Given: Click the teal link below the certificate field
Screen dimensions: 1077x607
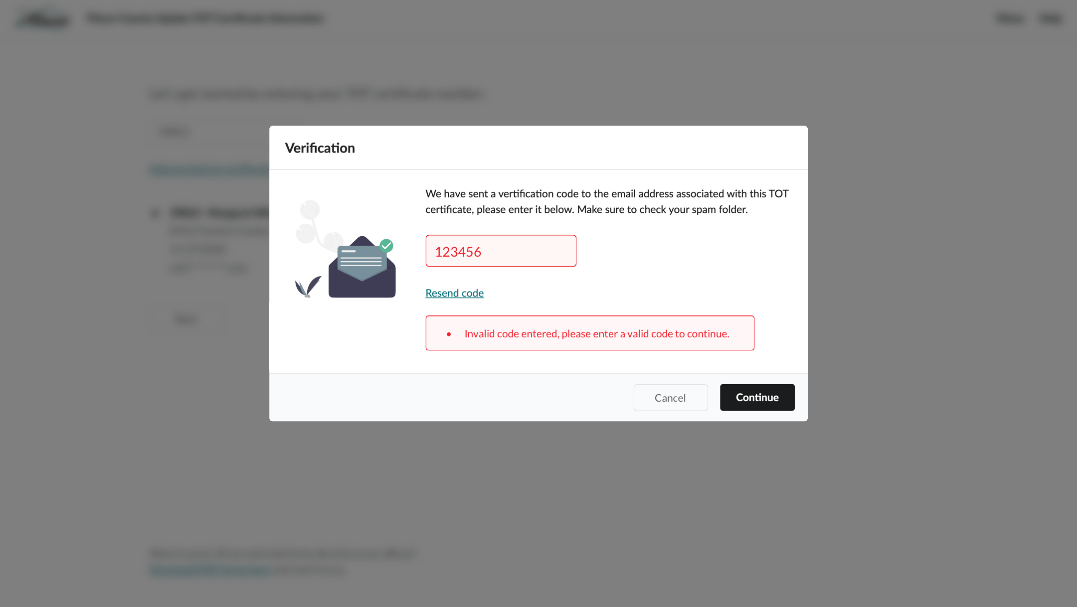Looking at the screenshot, I should tap(209, 170).
